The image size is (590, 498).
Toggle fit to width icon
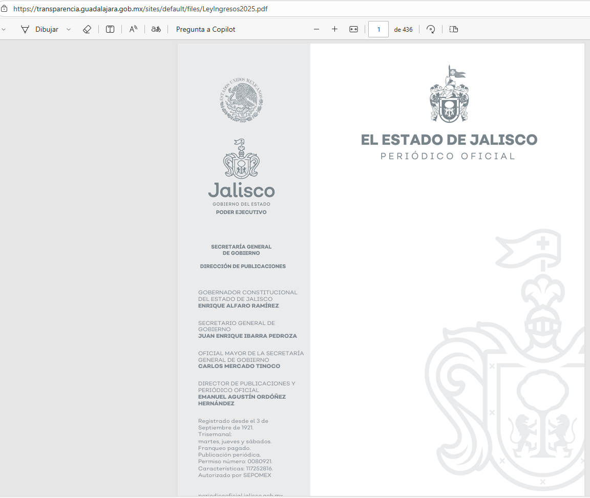pos(353,29)
